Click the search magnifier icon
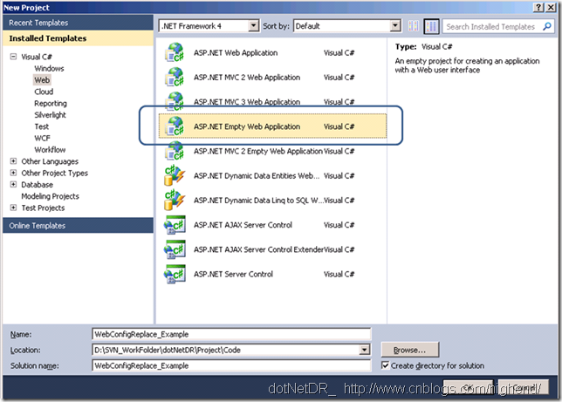Screen dimensions: 562x402 (x=547, y=26)
